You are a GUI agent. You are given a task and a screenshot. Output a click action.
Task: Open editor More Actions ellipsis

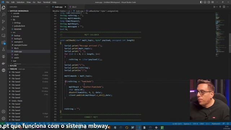click(228, 7)
